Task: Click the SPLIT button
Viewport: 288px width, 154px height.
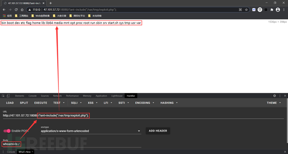Action: 24,103
